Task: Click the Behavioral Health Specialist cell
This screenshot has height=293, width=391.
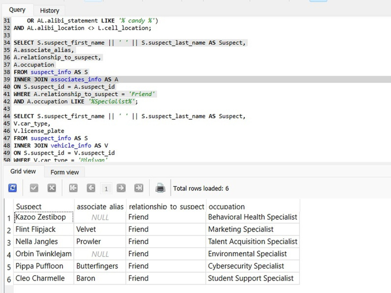Action: [253, 217]
